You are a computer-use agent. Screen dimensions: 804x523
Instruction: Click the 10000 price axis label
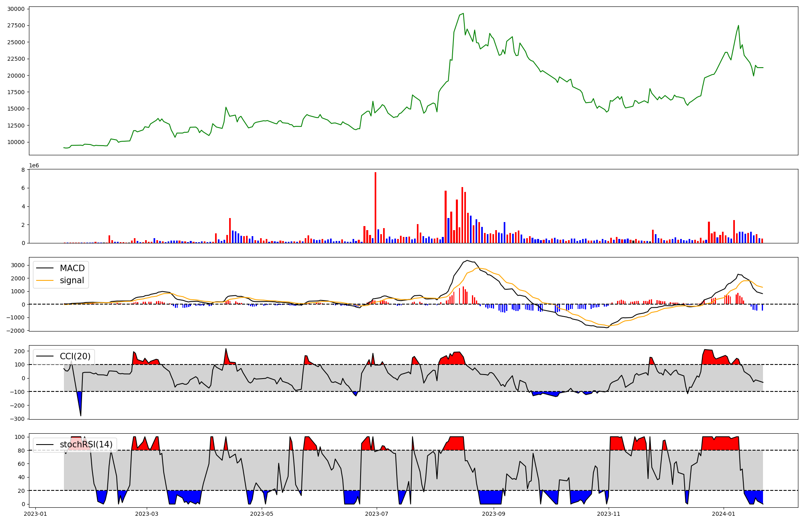pyautogui.click(x=16, y=142)
